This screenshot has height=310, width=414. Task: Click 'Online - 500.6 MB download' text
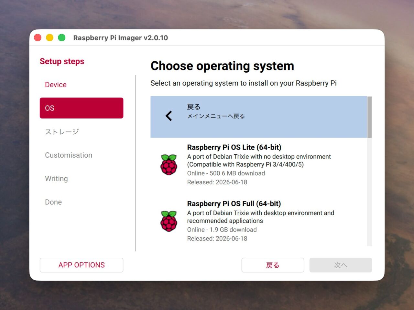[226, 173]
